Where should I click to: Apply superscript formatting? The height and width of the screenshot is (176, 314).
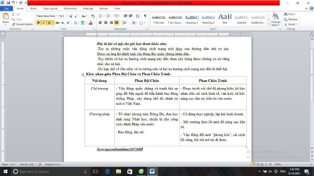68,23
